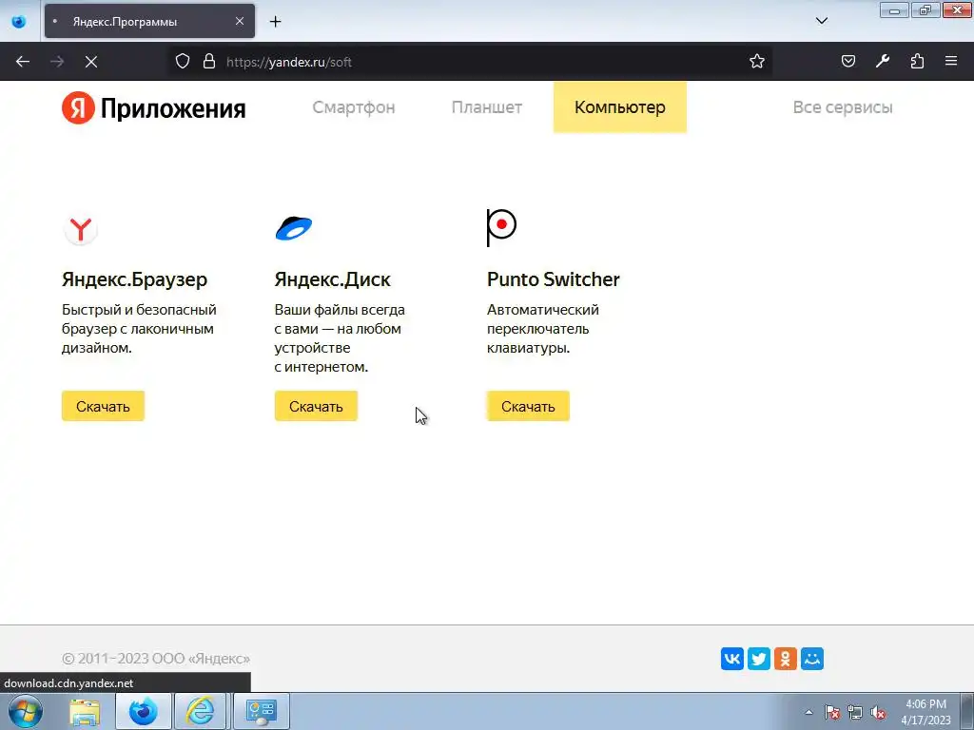Image resolution: width=974 pixels, height=730 pixels.
Task: Switch to the Планшет tab
Action: (x=486, y=107)
